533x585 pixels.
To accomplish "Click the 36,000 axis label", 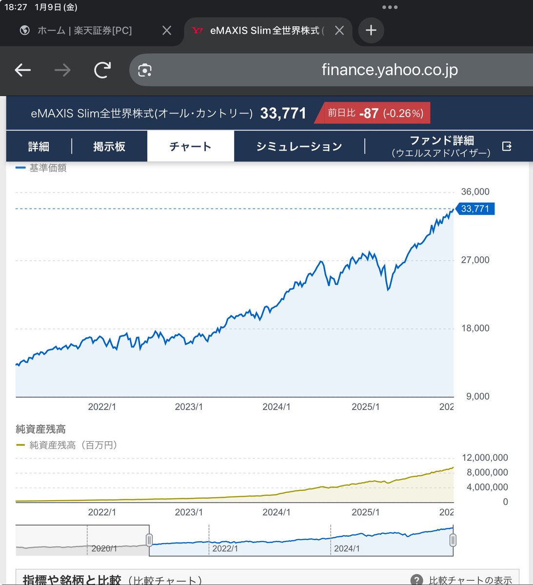I will coord(475,192).
